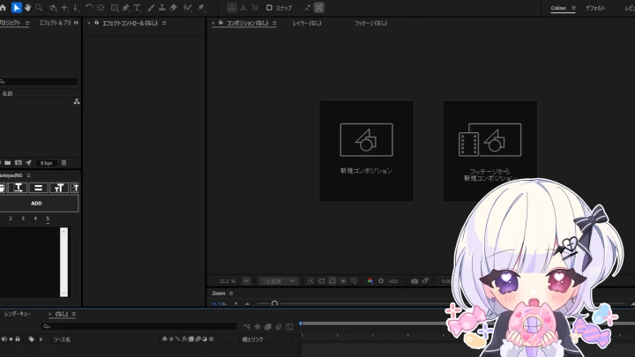Open the エフェクトコントロール panel menu
Screen dimensions: 635x357
point(164,23)
